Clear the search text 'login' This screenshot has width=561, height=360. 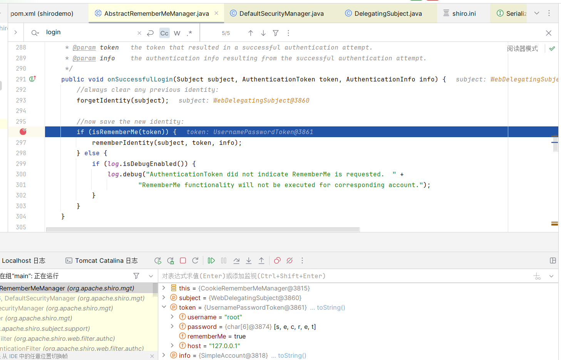(139, 33)
